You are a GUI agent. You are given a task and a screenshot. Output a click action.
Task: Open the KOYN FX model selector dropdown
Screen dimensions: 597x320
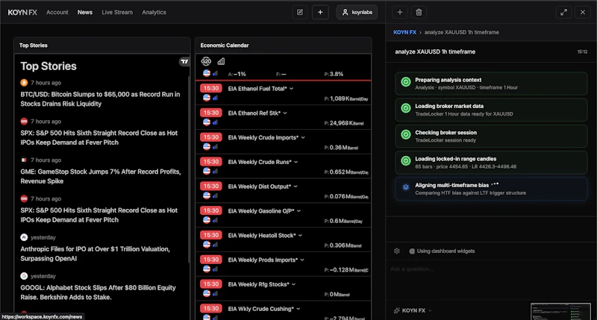coord(413,310)
